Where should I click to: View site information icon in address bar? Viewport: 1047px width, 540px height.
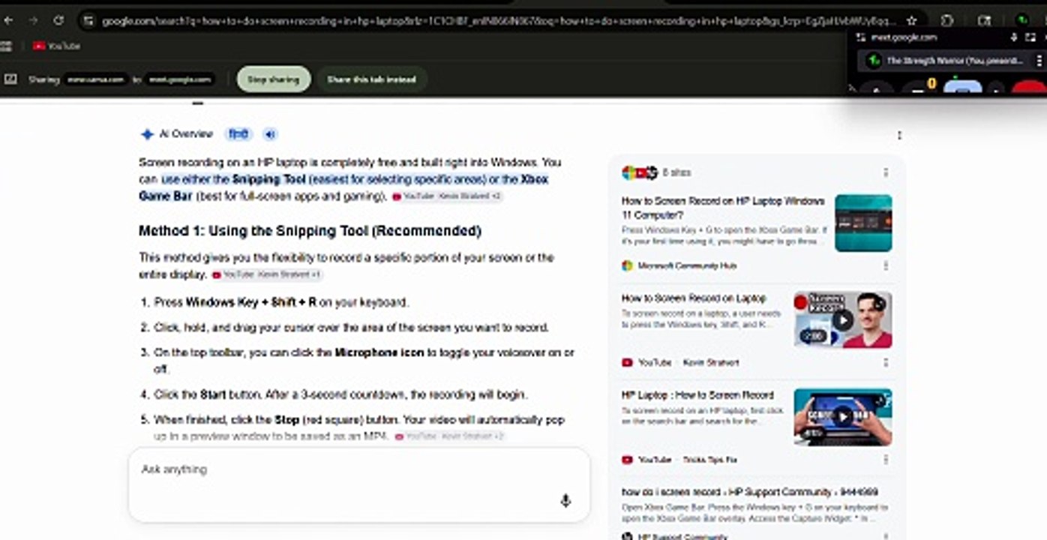click(88, 21)
